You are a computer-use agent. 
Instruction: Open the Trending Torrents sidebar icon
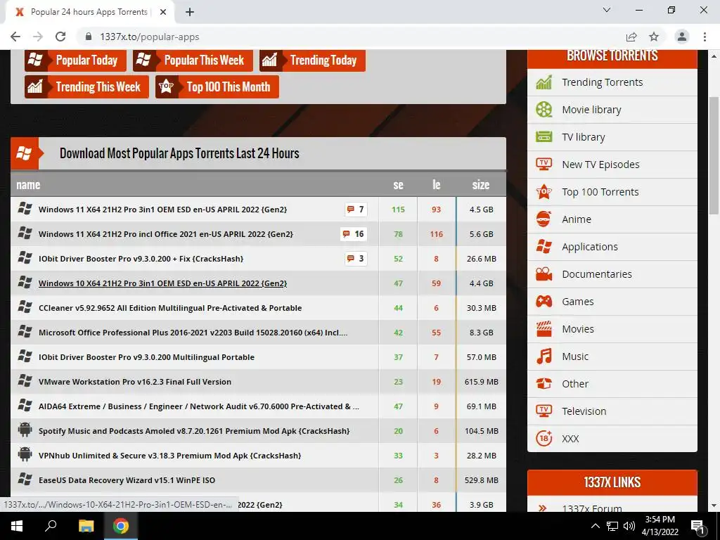coord(544,82)
